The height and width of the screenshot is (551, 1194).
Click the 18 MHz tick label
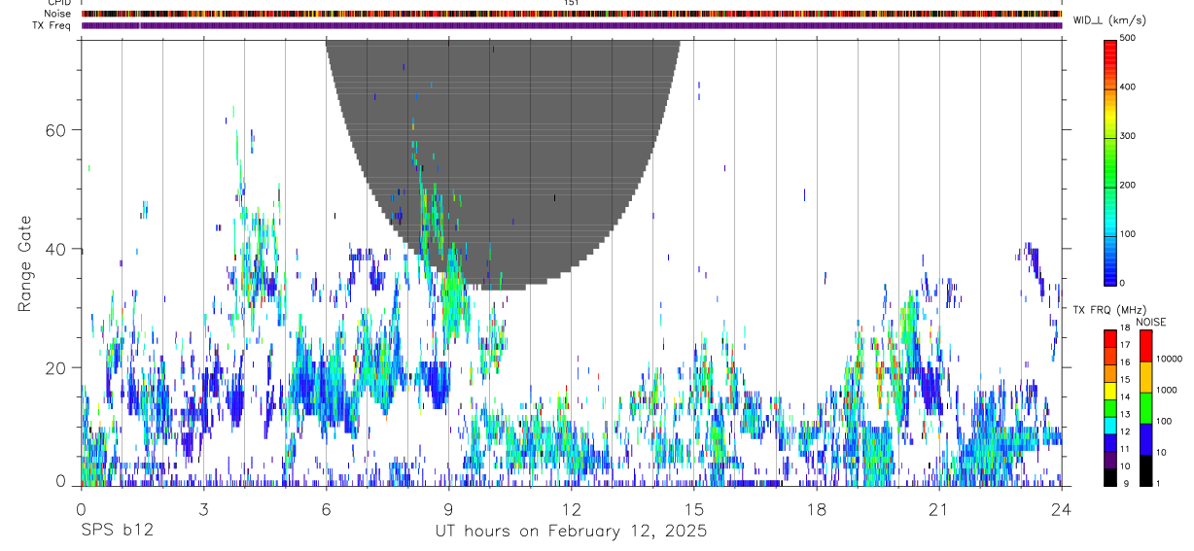pos(1125,327)
